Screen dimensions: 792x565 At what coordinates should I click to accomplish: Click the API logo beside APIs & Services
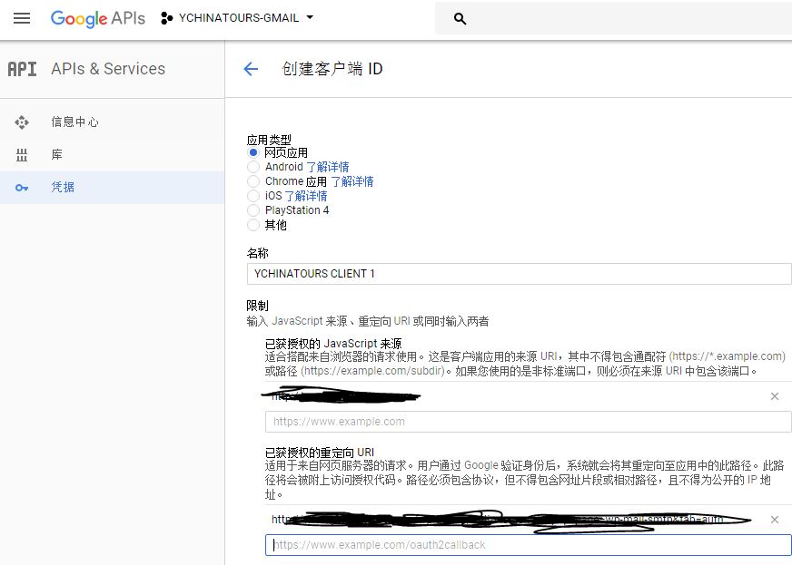[x=22, y=69]
